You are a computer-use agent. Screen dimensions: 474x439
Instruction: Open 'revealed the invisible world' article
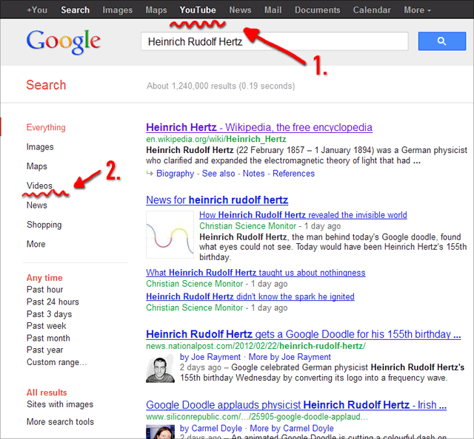pos(303,215)
